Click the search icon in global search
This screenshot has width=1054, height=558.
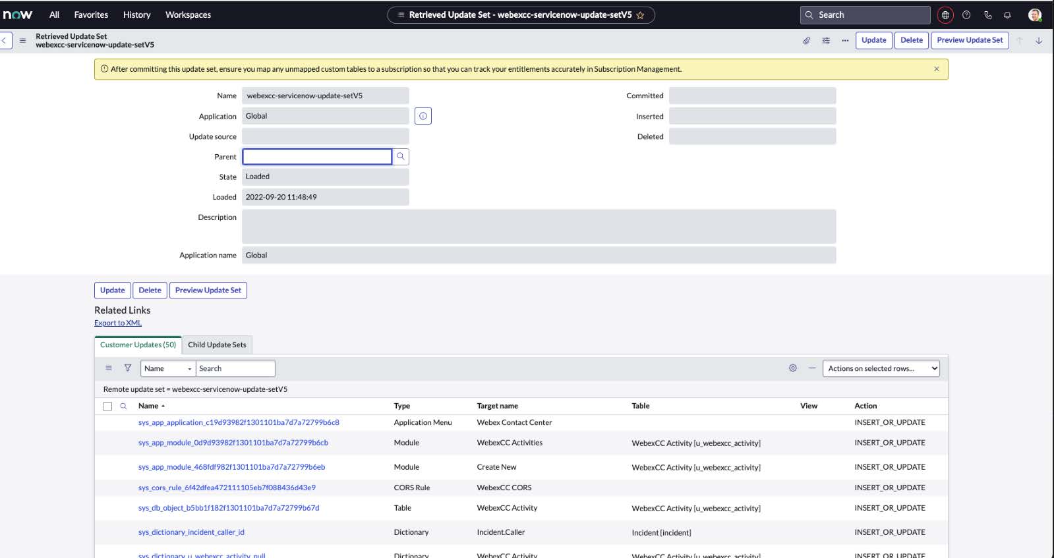[809, 14]
